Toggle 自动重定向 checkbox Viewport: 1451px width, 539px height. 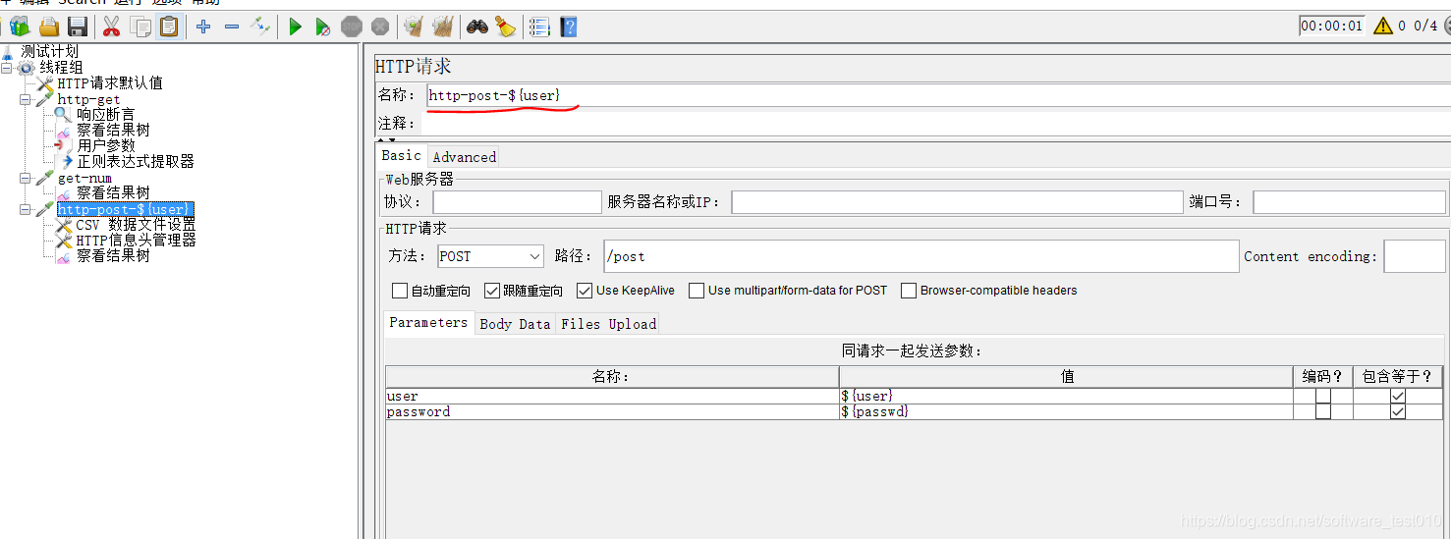click(400, 291)
